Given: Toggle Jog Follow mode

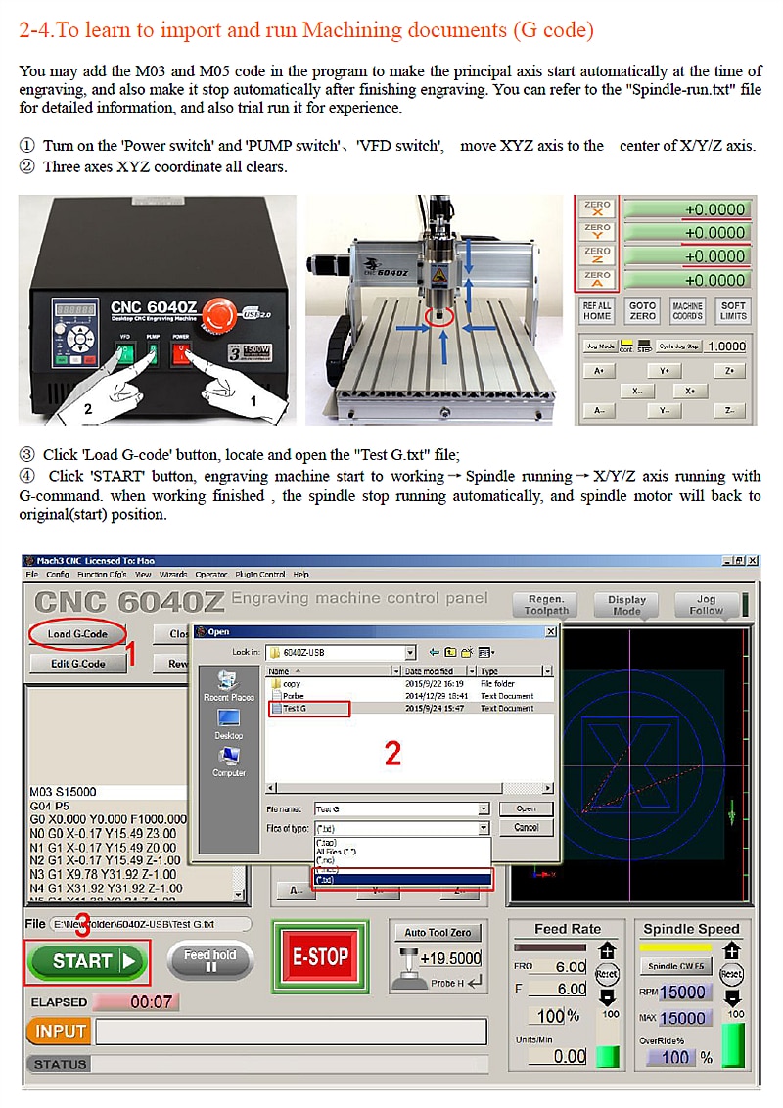Looking at the screenshot, I should point(706,605).
